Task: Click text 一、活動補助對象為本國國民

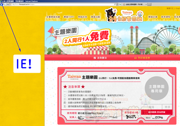Action: coord(78,92)
